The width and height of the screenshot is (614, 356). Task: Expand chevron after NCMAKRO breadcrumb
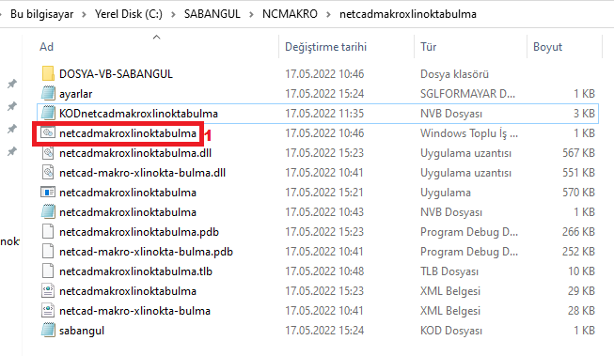tap(328, 15)
